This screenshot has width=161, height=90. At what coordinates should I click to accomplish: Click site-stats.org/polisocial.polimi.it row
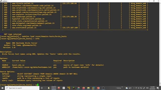point(30,21)
